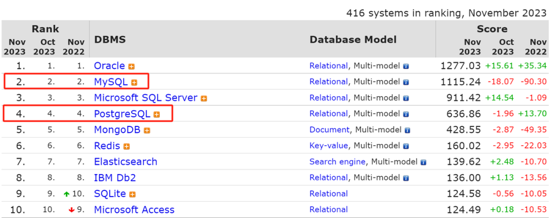Click the Search engine model link
Screen dimensions: 551x218
click(x=337, y=161)
